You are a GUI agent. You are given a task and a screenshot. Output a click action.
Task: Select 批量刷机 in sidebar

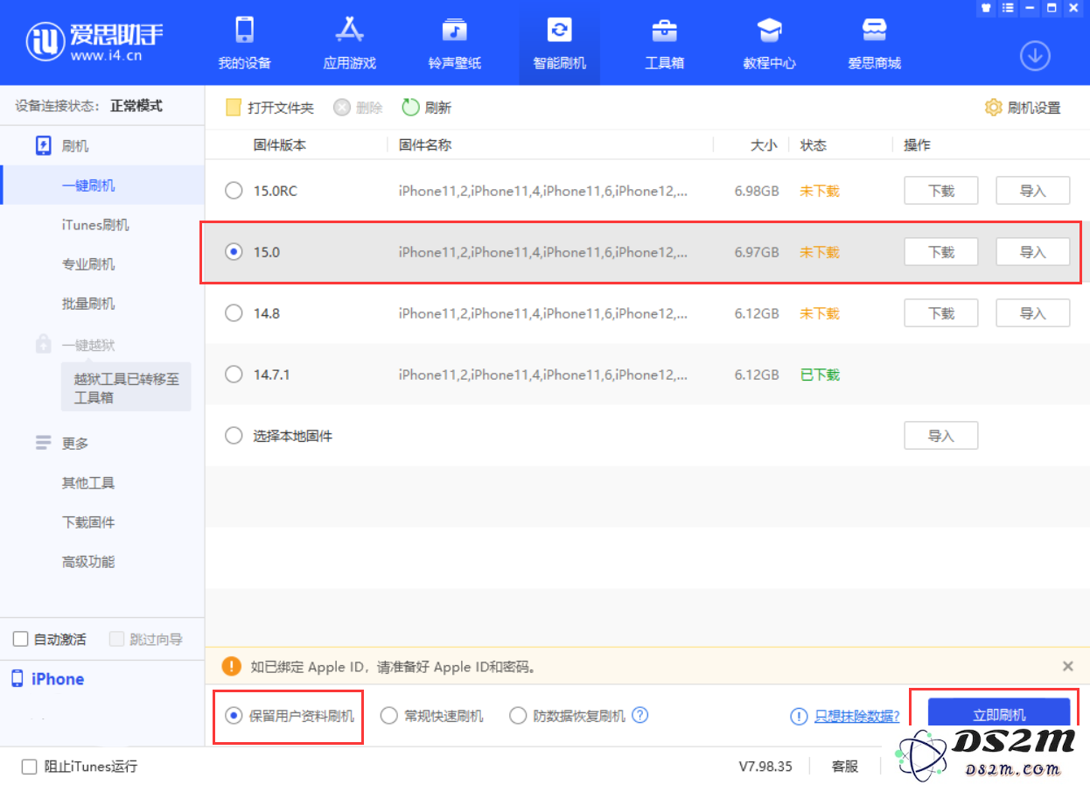point(88,304)
